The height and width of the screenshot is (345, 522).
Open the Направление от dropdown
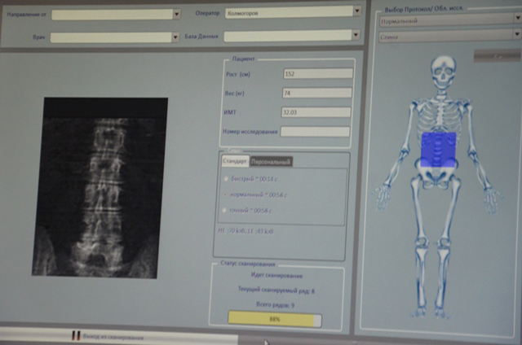176,14
